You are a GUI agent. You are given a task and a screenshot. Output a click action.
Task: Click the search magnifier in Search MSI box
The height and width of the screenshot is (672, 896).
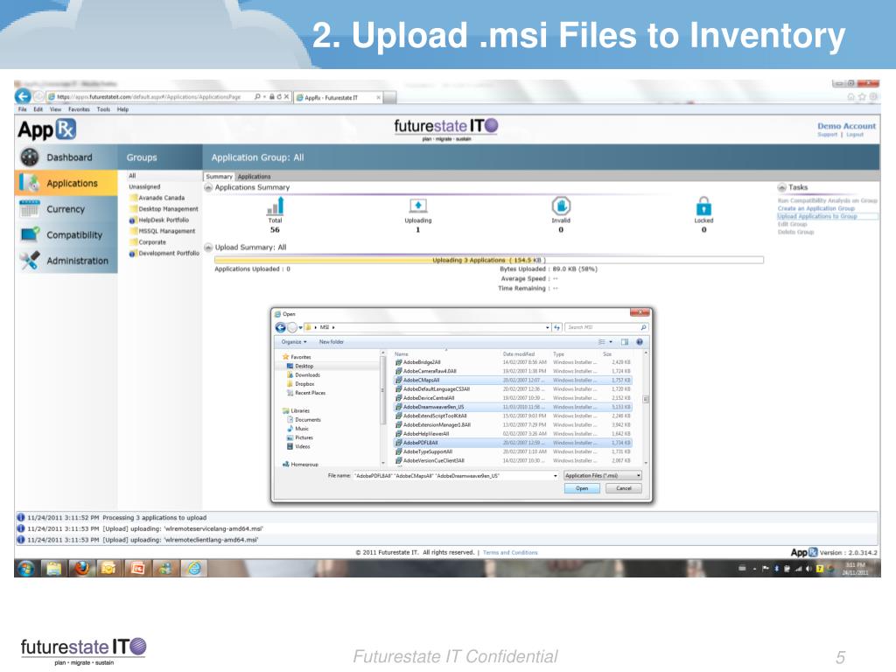[643, 327]
